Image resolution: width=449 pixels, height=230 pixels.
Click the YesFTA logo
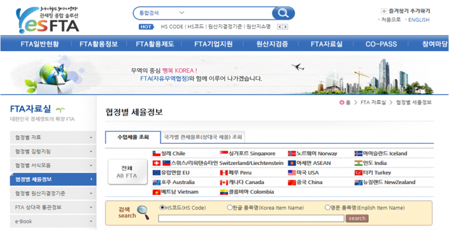coord(48,20)
